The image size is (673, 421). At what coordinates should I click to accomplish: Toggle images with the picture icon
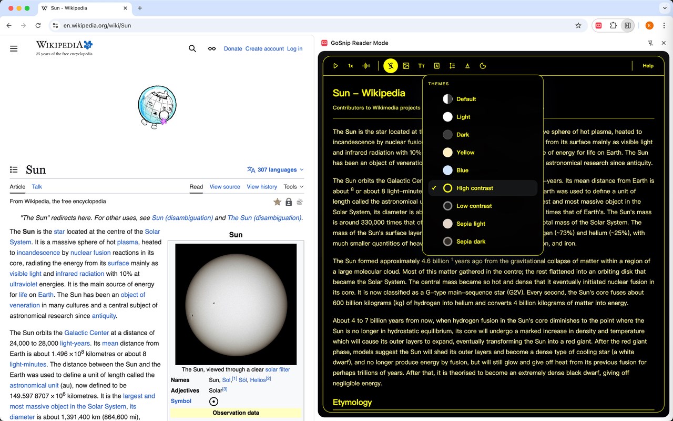pos(406,66)
